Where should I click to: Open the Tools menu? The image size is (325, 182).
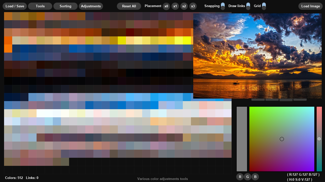(x=40, y=6)
